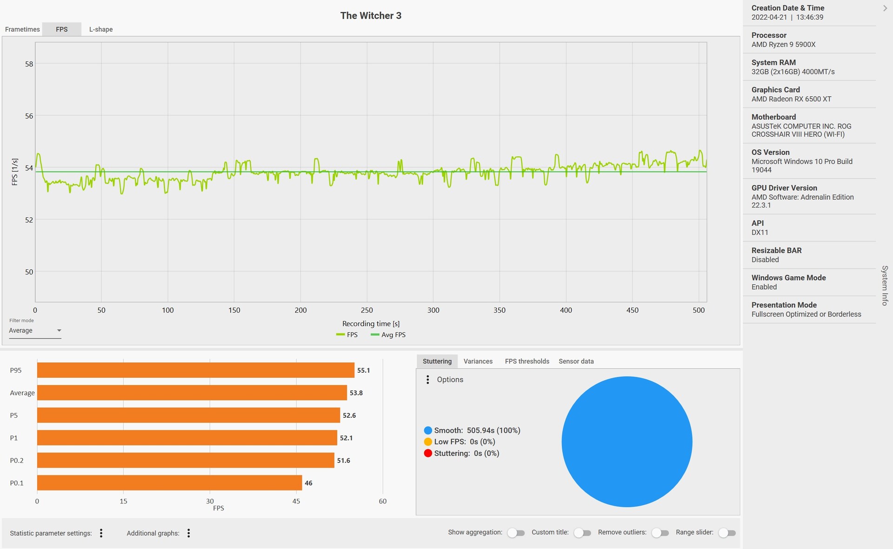Viewport: 893px width, 549px height.
Task: Enable Show aggregation toggle
Action: tap(515, 533)
